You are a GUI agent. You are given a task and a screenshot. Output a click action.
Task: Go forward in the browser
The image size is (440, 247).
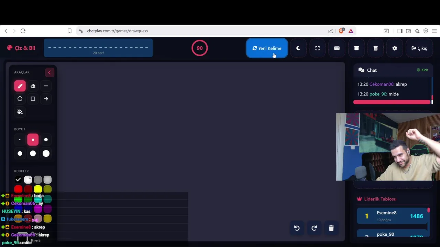tap(14, 31)
